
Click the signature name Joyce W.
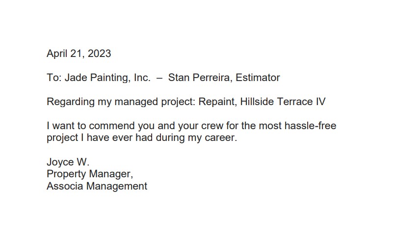pos(68,162)
